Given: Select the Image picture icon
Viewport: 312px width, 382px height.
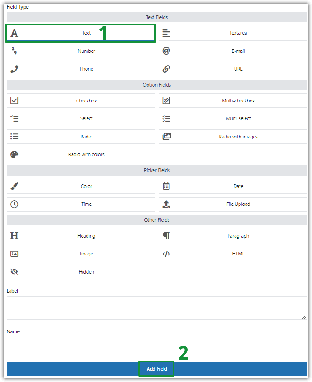Looking at the screenshot, I should 15,254.
